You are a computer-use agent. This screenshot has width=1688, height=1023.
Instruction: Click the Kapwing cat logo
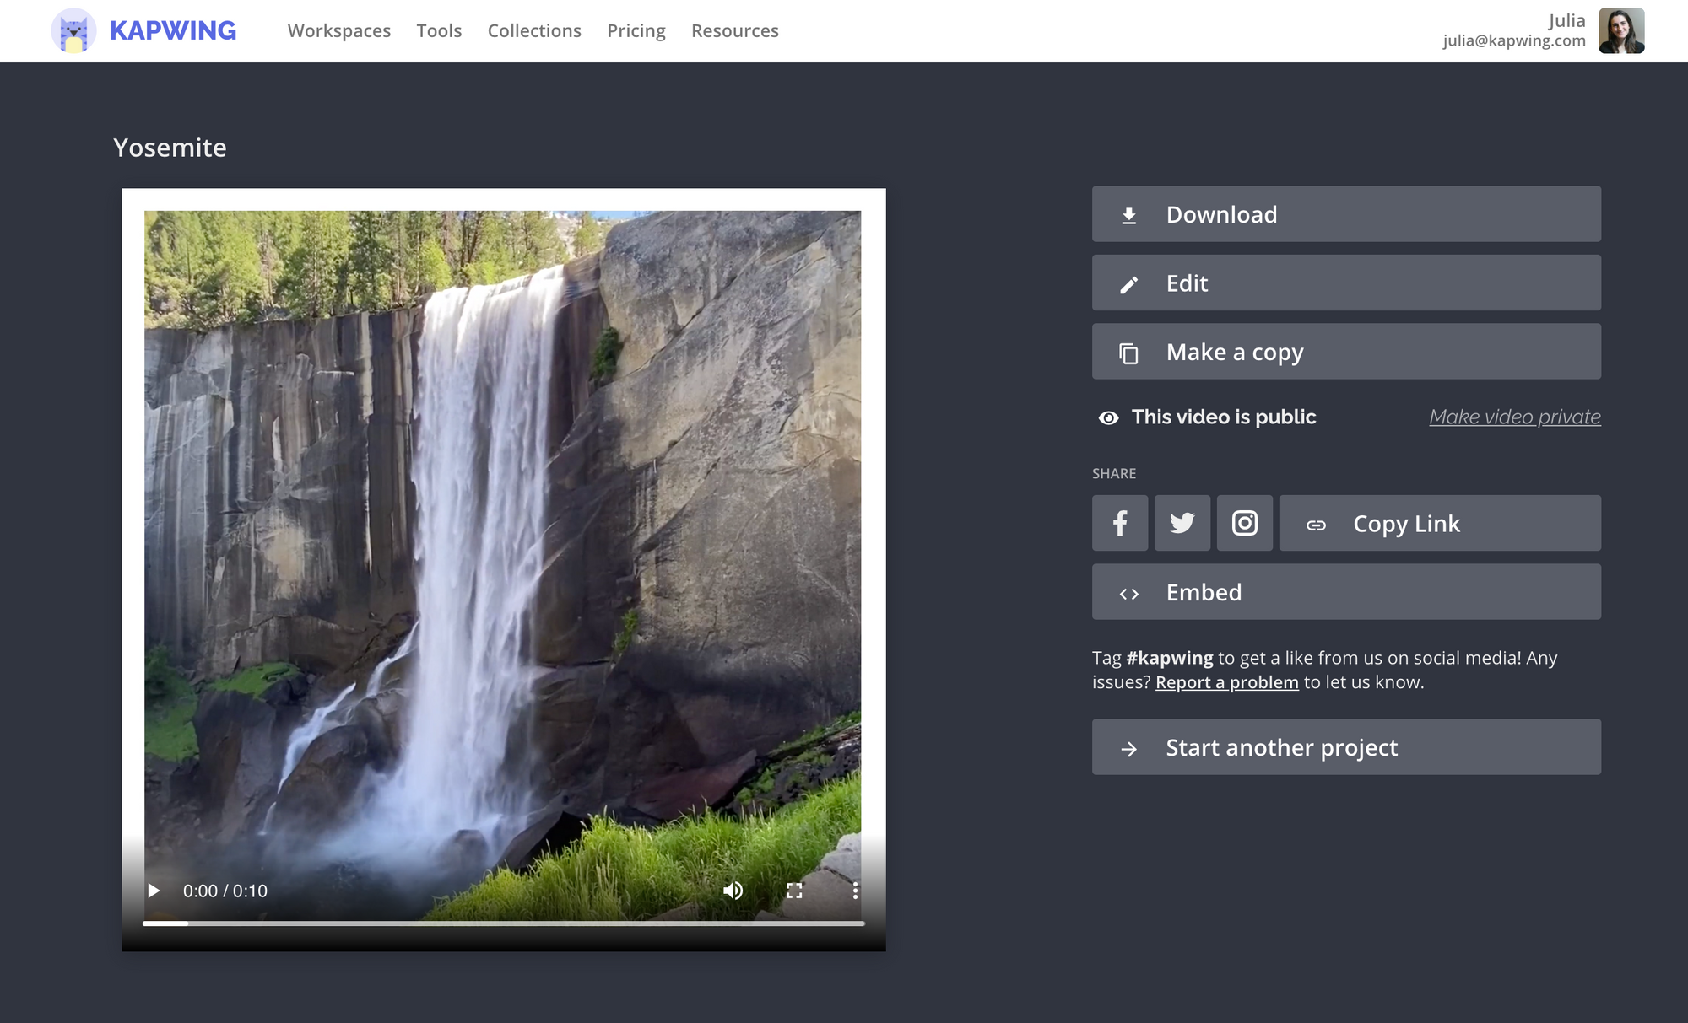[x=75, y=30]
